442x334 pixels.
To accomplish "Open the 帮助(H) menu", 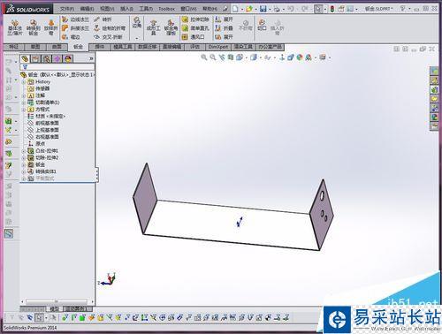I will (210, 9).
